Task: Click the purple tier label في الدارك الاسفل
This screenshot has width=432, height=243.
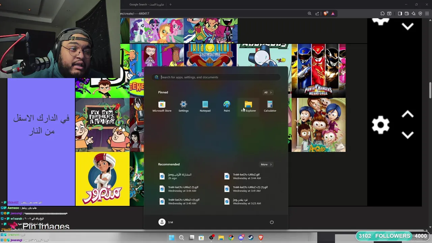Action: (x=41, y=125)
